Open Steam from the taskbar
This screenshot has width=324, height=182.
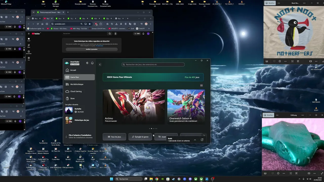click(173, 179)
